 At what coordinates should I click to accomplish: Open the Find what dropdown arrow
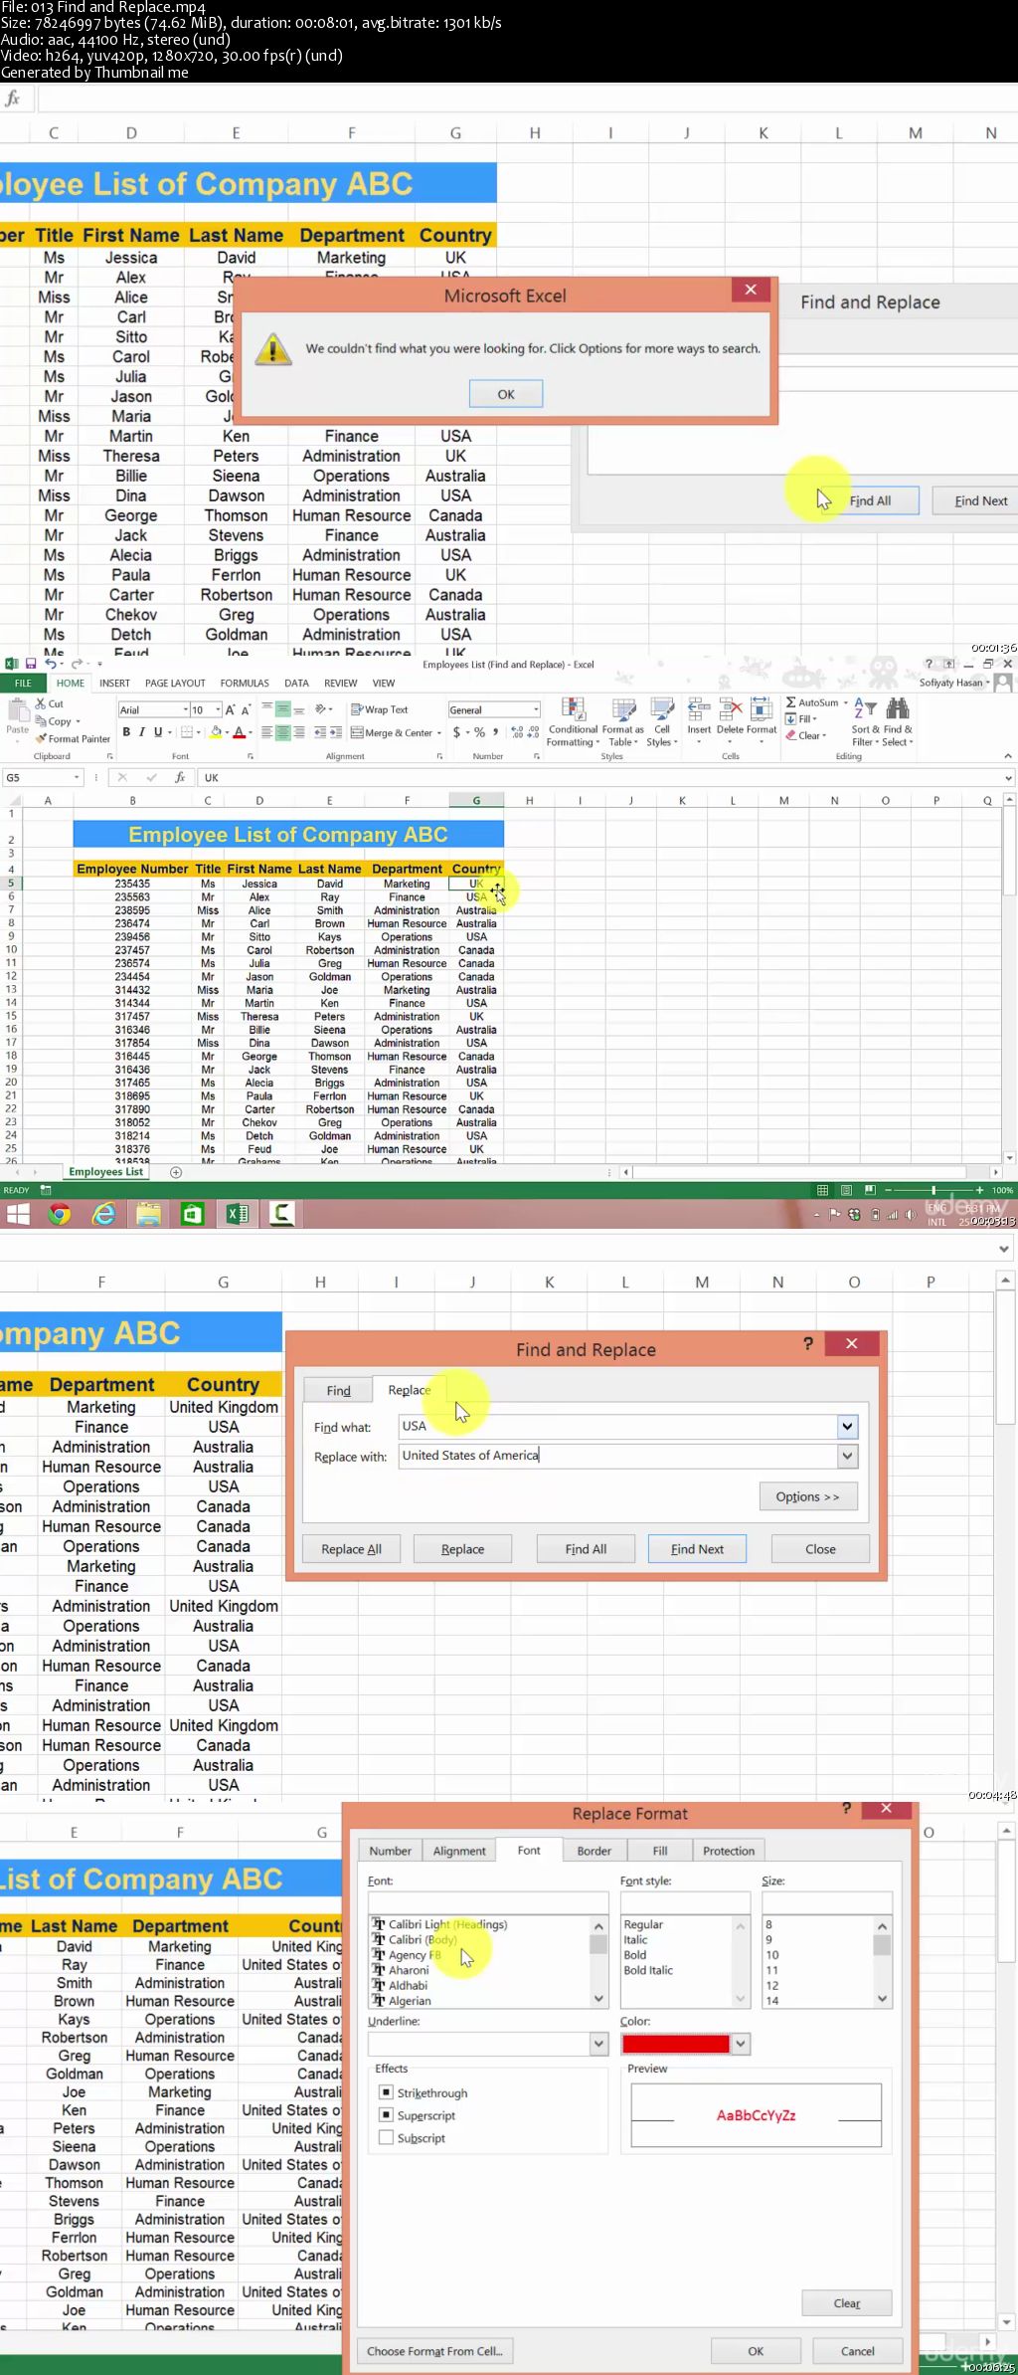point(847,1426)
